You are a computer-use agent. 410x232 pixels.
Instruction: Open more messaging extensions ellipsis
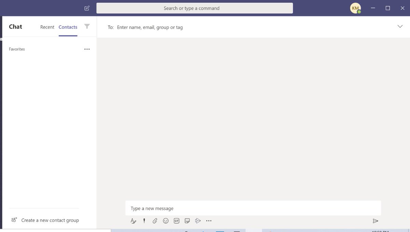[209, 221]
